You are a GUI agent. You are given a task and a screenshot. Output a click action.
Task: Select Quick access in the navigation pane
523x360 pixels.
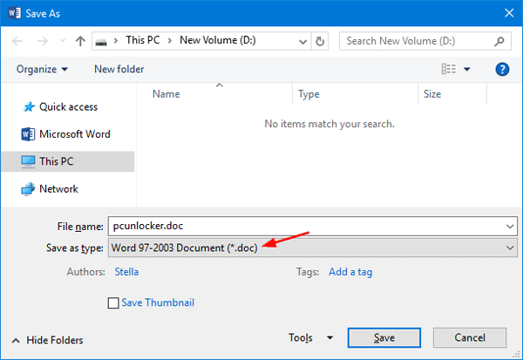click(68, 106)
